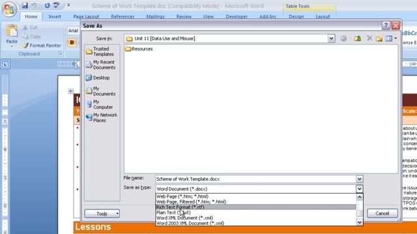The width and height of the screenshot is (417, 234).
Task: Select Trusted Templates in places bar
Action: click(x=100, y=51)
